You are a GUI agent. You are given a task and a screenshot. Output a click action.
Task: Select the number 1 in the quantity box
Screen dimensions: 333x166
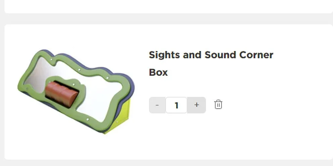coord(176,105)
